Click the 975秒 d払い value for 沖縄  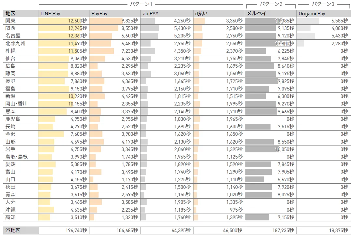(236, 210)
